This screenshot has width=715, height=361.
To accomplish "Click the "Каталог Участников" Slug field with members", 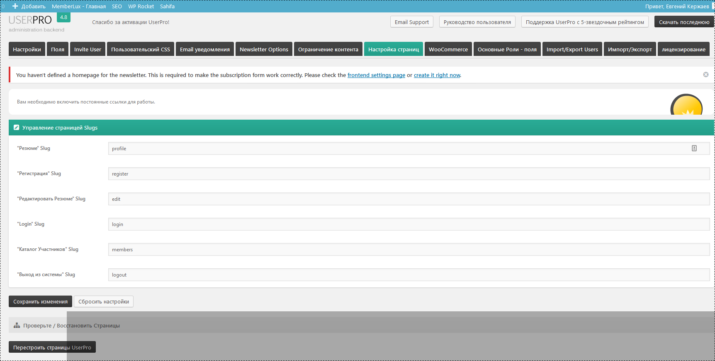I will tap(409, 249).
